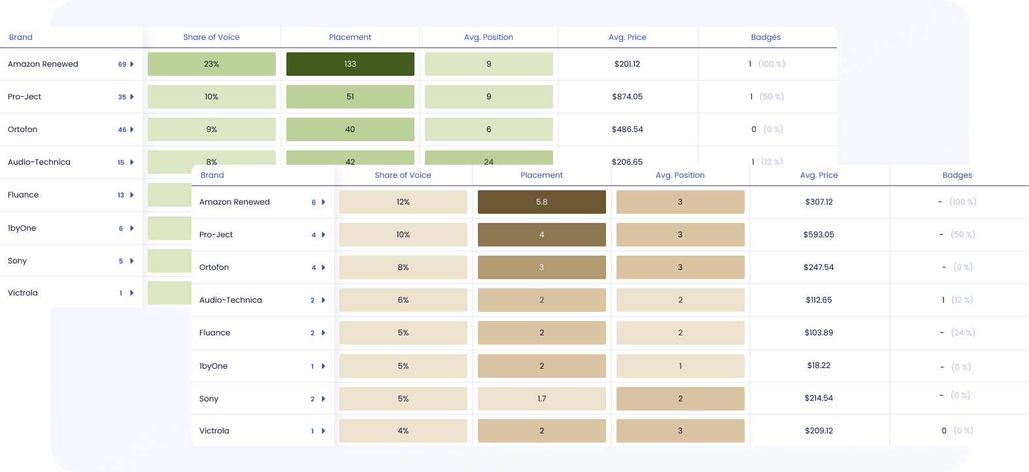Sort by Share of Voice in tan table
Screen dimensions: 1029x472
click(403, 175)
